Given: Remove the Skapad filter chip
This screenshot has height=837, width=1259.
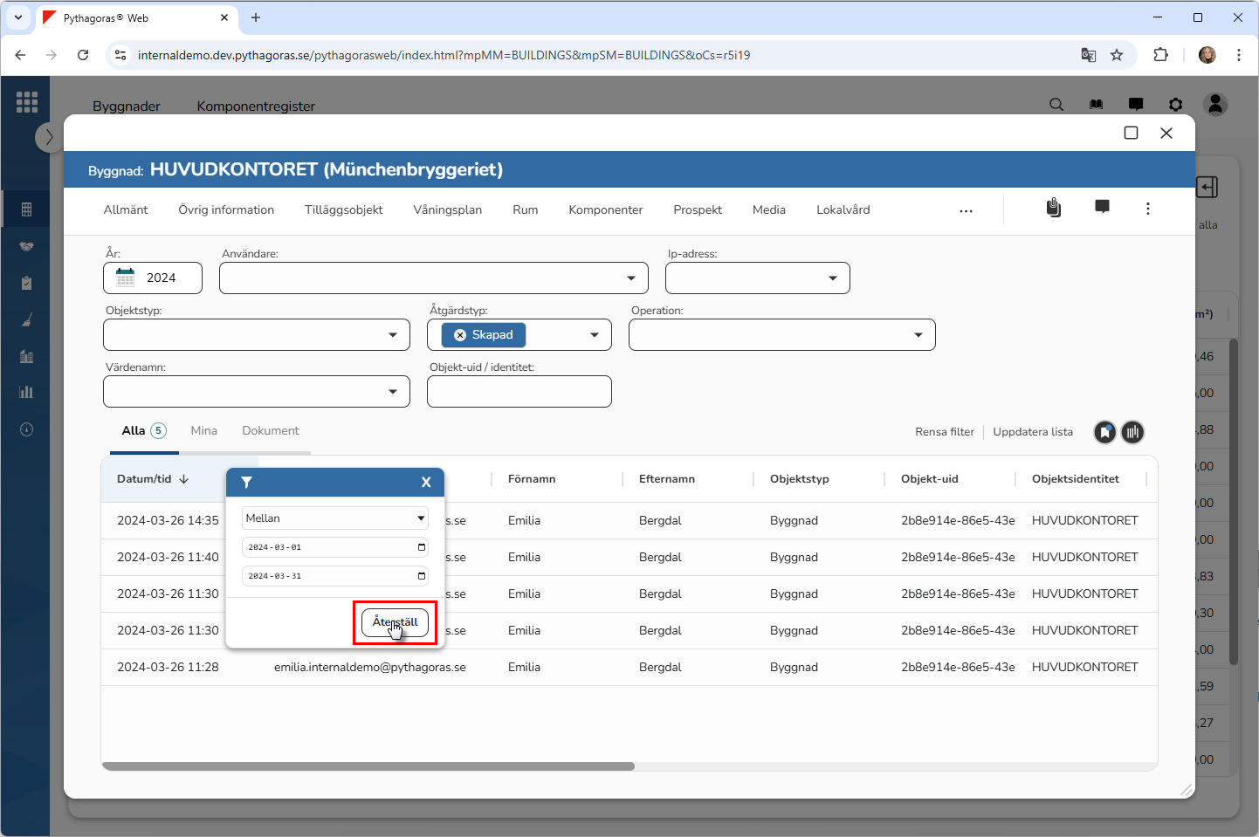Looking at the screenshot, I should (x=460, y=335).
